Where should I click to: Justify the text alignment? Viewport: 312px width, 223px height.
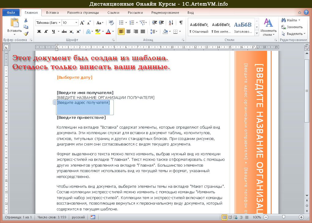click(x=143, y=32)
